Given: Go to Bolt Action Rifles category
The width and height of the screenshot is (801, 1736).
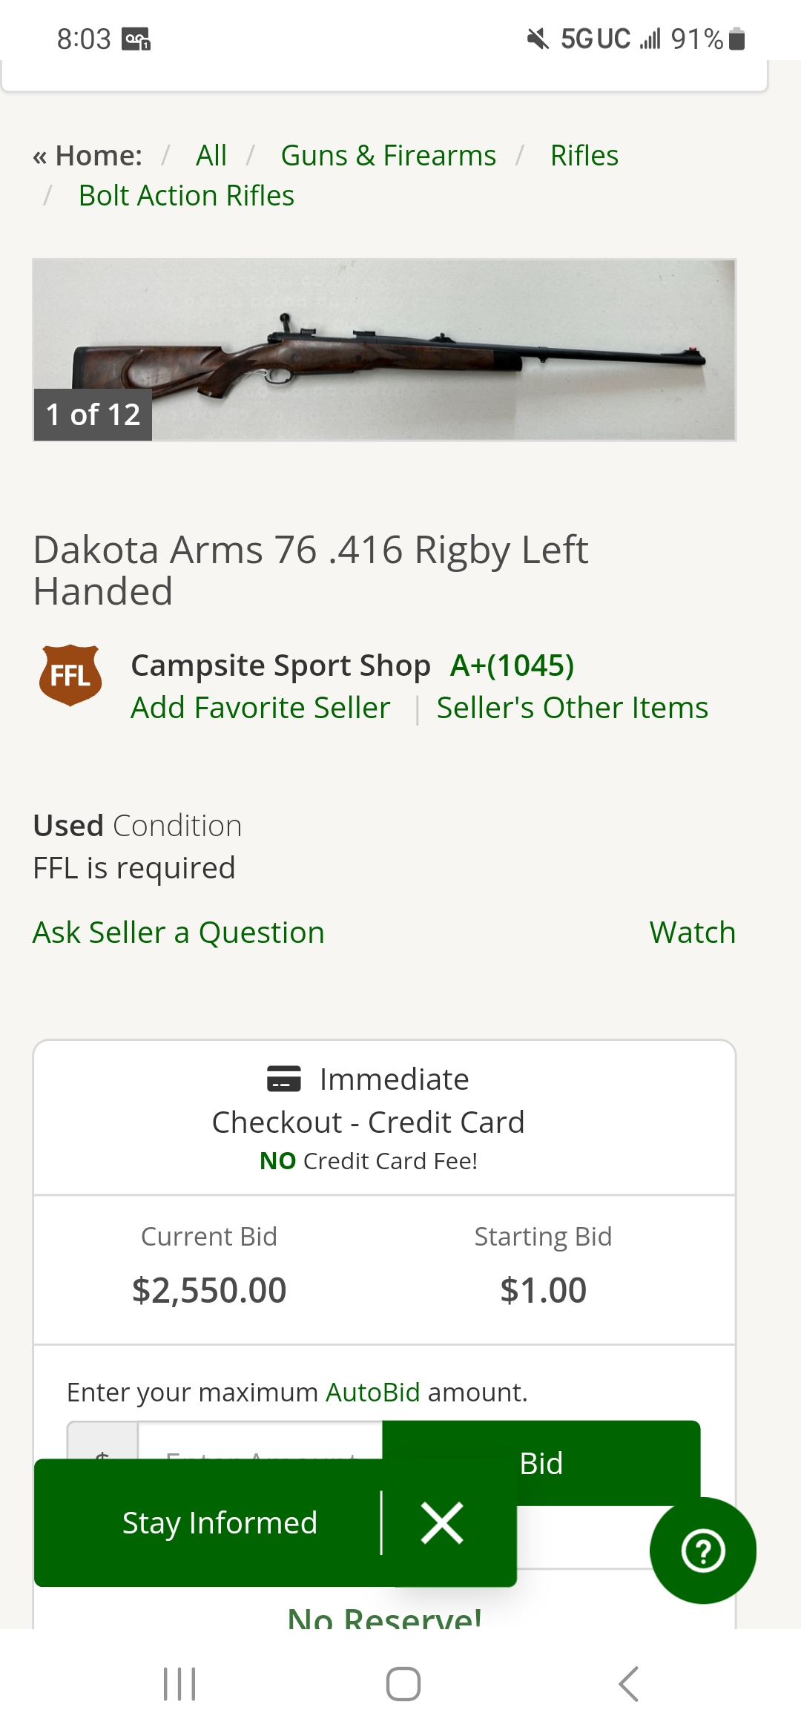Looking at the screenshot, I should click(x=186, y=196).
